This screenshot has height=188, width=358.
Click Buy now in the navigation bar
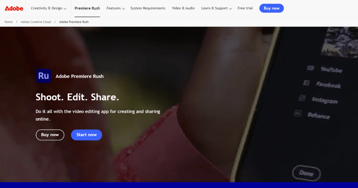(271, 8)
